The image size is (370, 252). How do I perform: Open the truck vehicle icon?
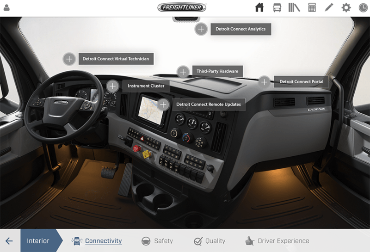tap(277, 7)
